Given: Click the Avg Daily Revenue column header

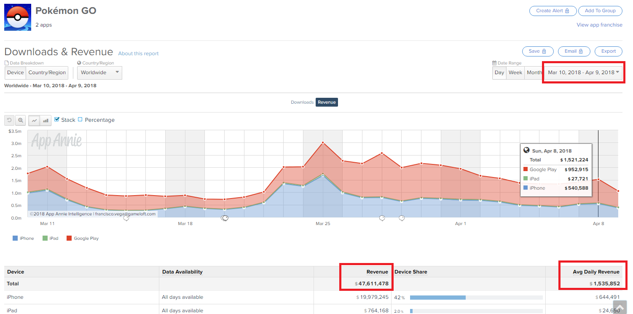Looking at the screenshot, I should (596, 272).
